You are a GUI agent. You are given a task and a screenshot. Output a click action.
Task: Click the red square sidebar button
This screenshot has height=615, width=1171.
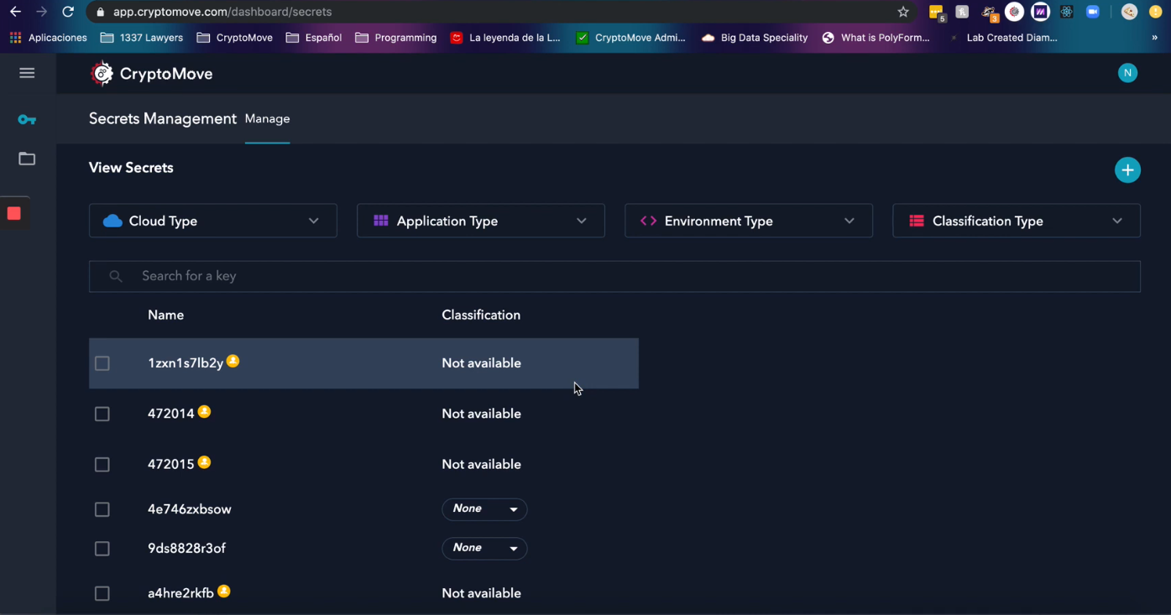coord(14,213)
